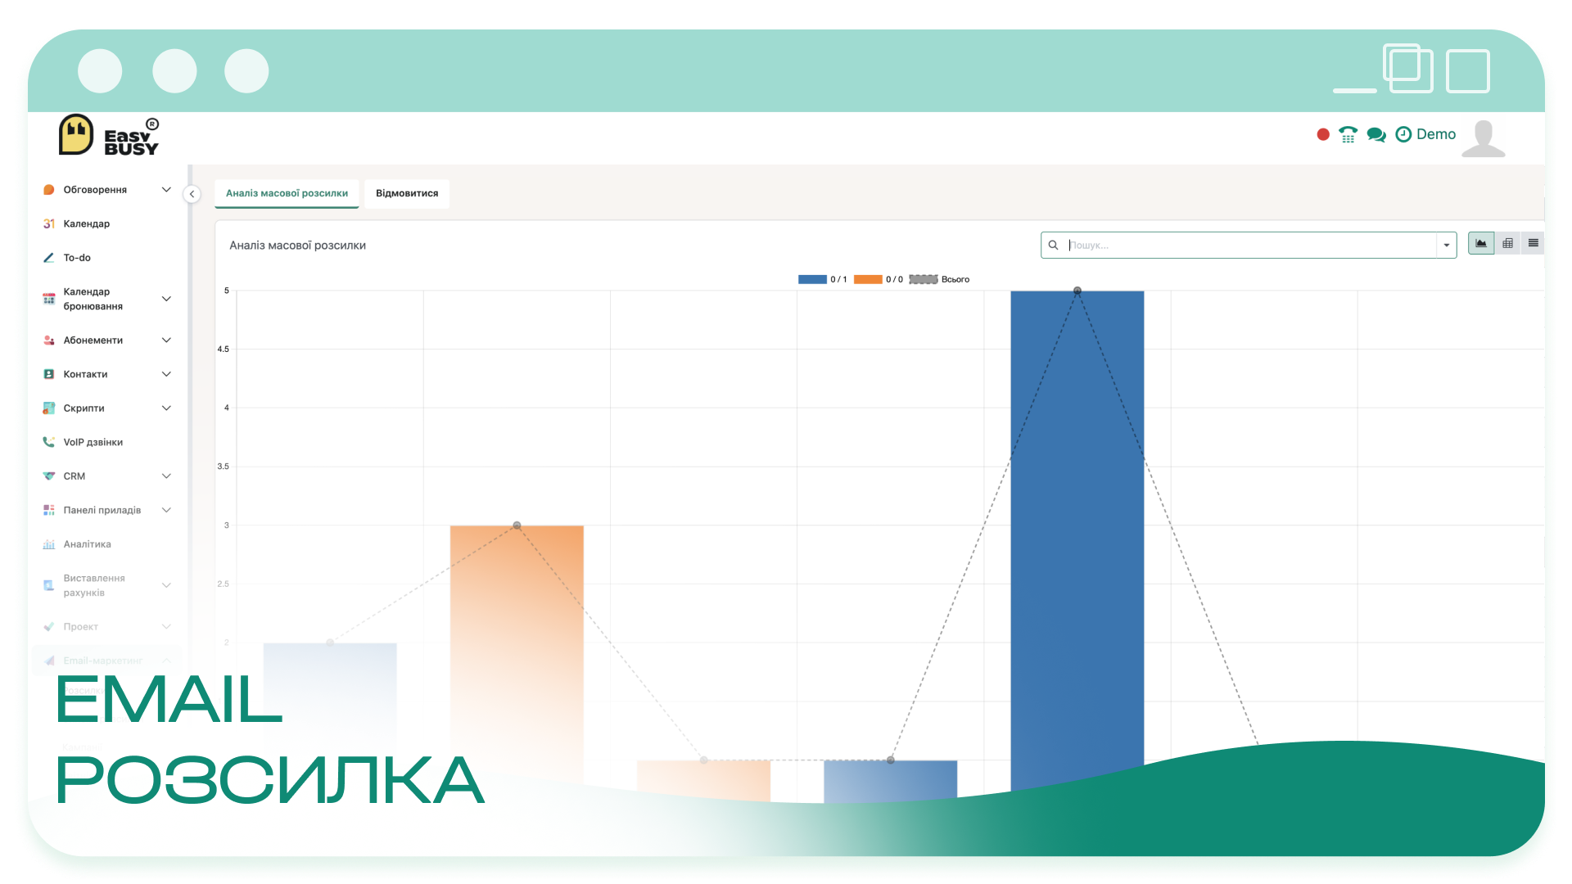1572x884 pixels.
Task: Click the line point atop the orange bar
Action: [x=517, y=525]
